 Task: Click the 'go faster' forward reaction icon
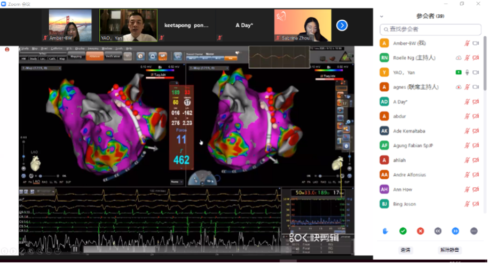pos(455,231)
